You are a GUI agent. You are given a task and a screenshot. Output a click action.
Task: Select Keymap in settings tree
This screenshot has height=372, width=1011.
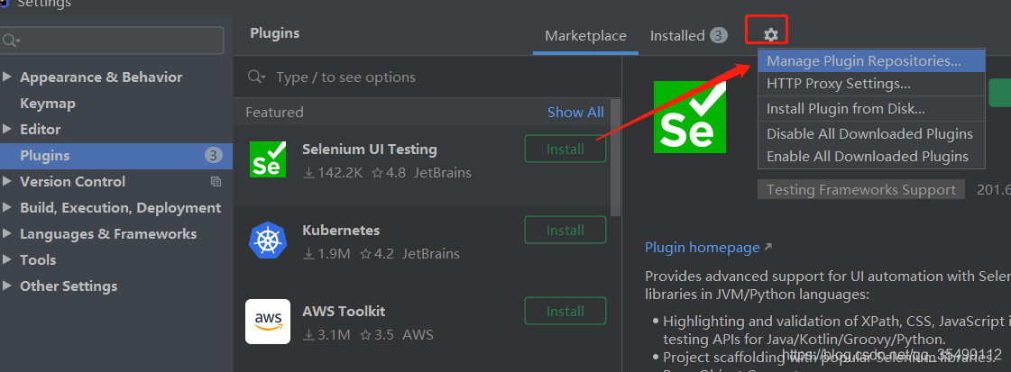48,103
